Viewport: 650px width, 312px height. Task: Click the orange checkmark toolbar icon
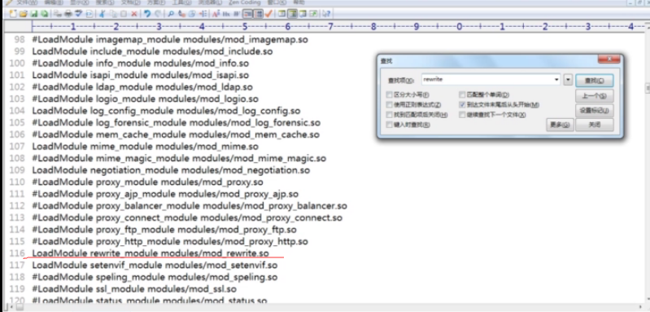pos(268,14)
